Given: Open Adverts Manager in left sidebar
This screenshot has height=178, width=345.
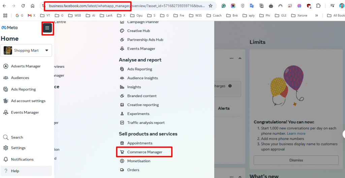Looking at the screenshot, I should click(x=26, y=66).
